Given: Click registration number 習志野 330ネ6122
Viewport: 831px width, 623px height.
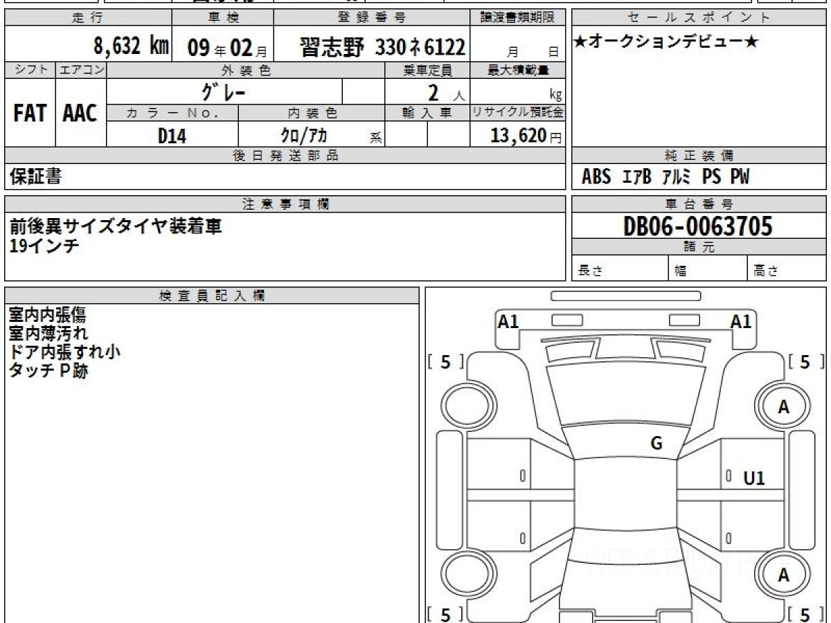Looking at the screenshot, I should point(382,47).
